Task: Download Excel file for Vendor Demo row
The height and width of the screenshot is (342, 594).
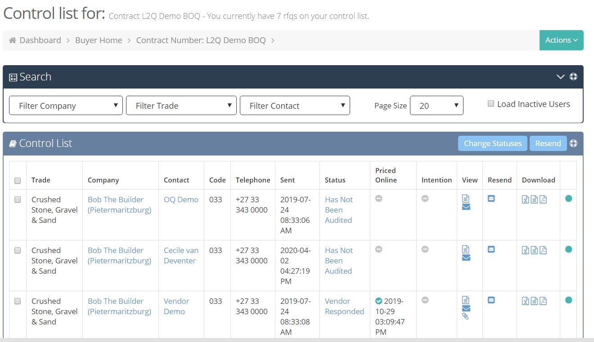Action: (525, 301)
